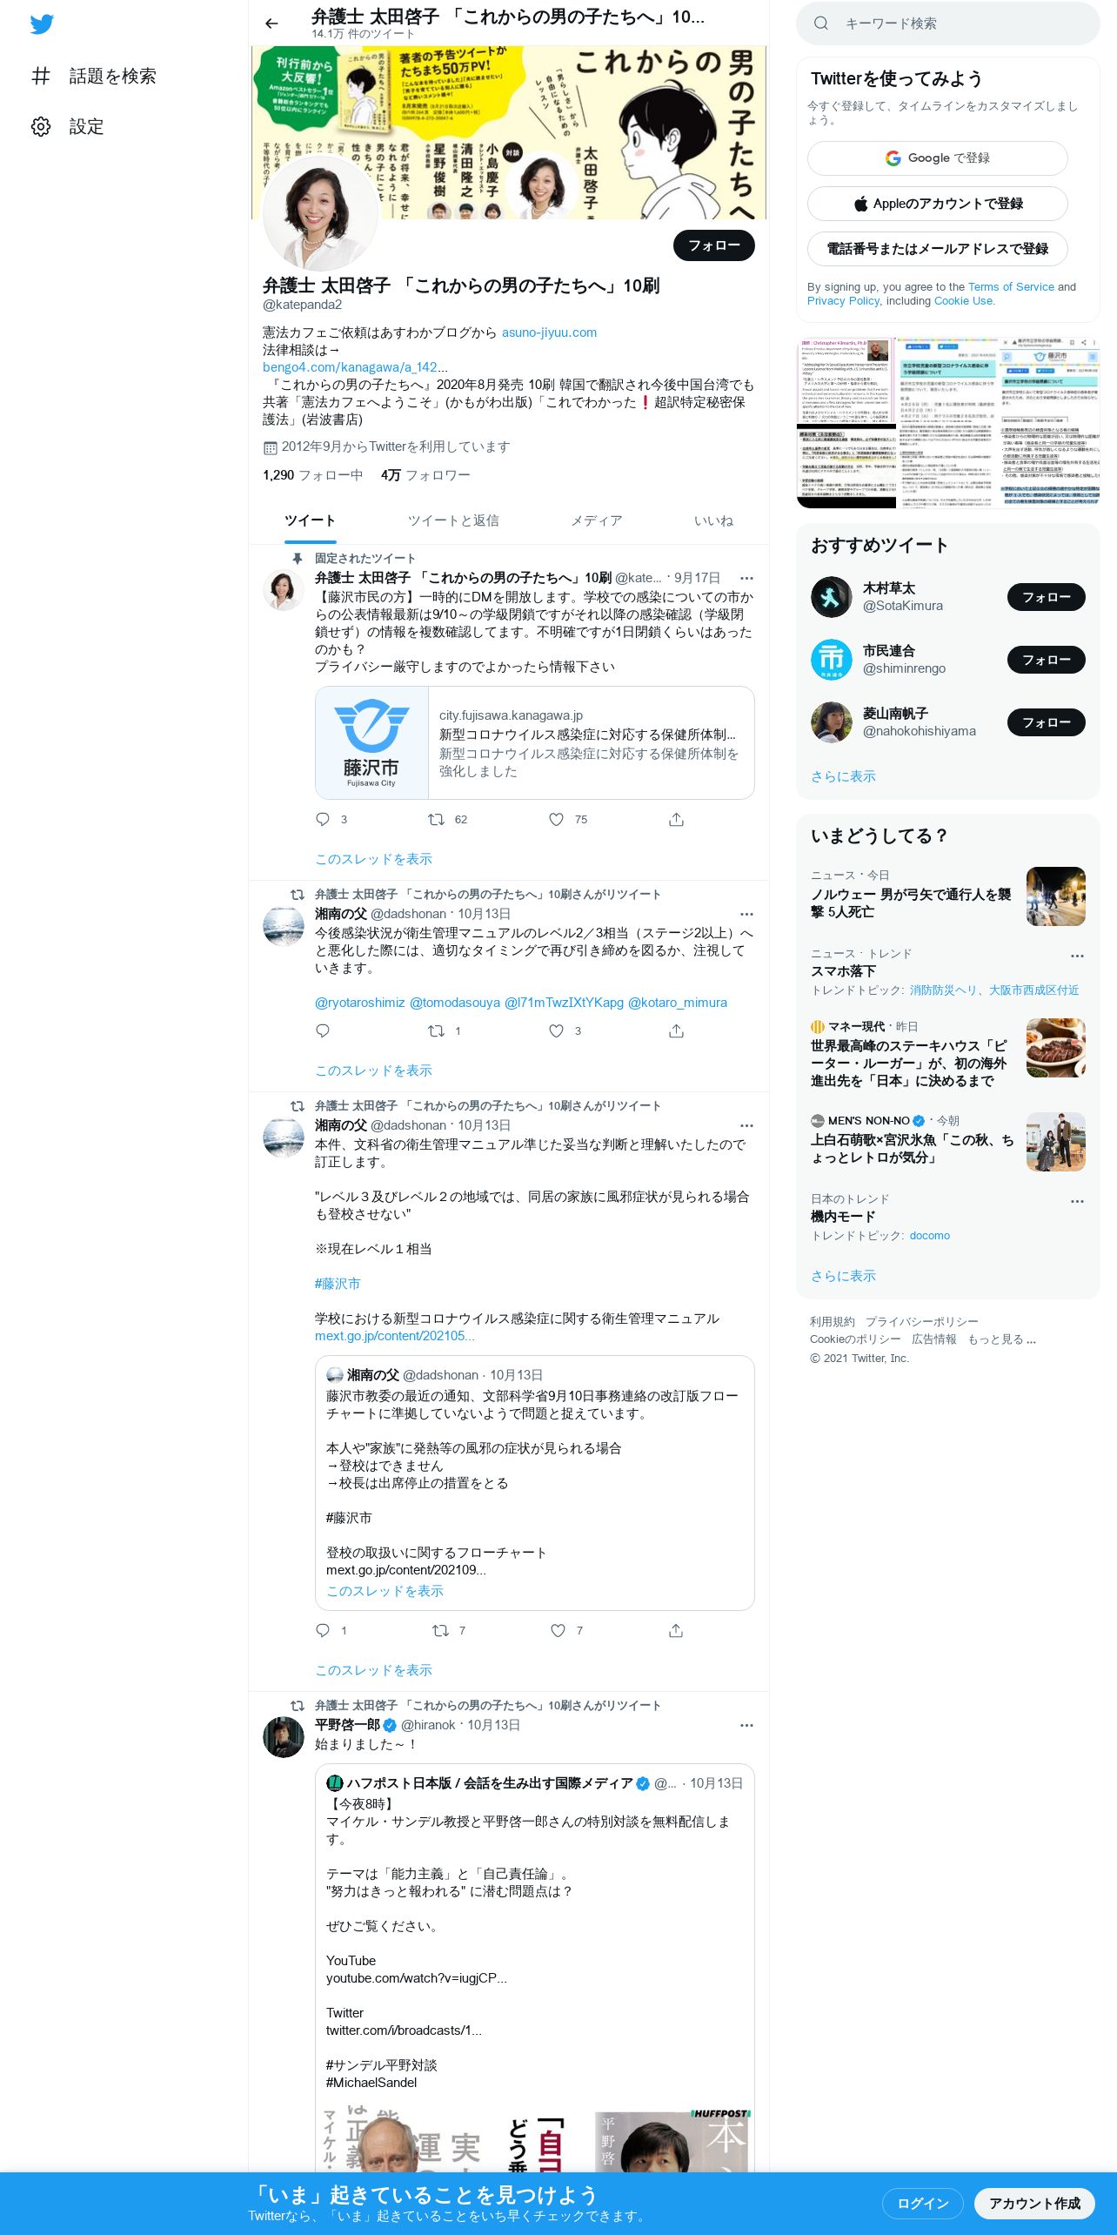Retweet the 本件、文科省 tweet with 7 retweets
Screen dimensions: 1117x2235
(x=440, y=1630)
